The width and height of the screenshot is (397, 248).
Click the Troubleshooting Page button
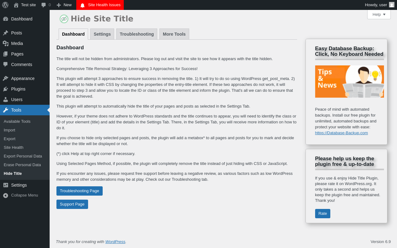click(79, 191)
